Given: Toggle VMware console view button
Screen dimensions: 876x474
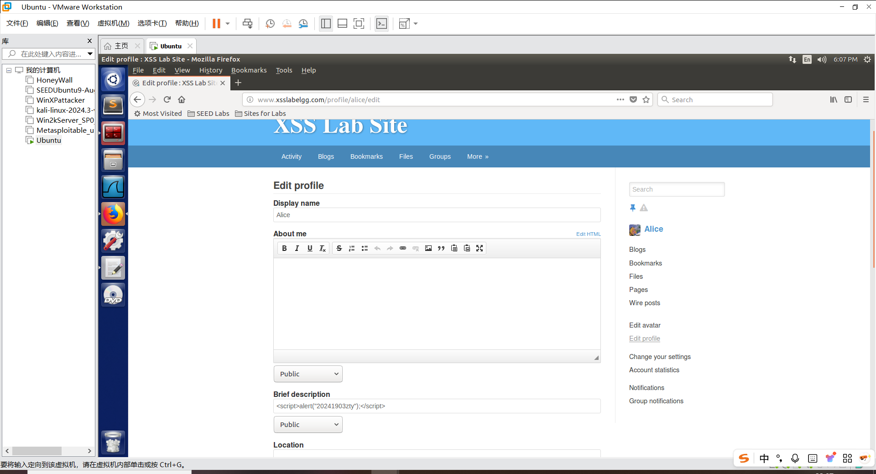Looking at the screenshot, I should click(x=381, y=24).
